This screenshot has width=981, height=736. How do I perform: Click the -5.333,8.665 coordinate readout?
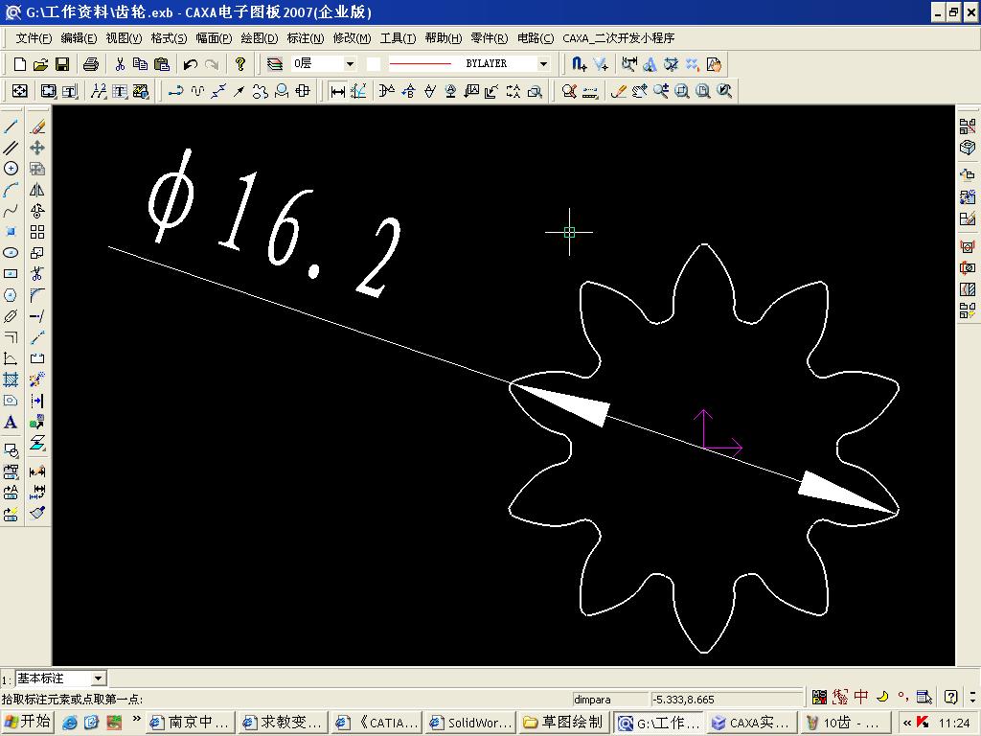pyautogui.click(x=726, y=700)
